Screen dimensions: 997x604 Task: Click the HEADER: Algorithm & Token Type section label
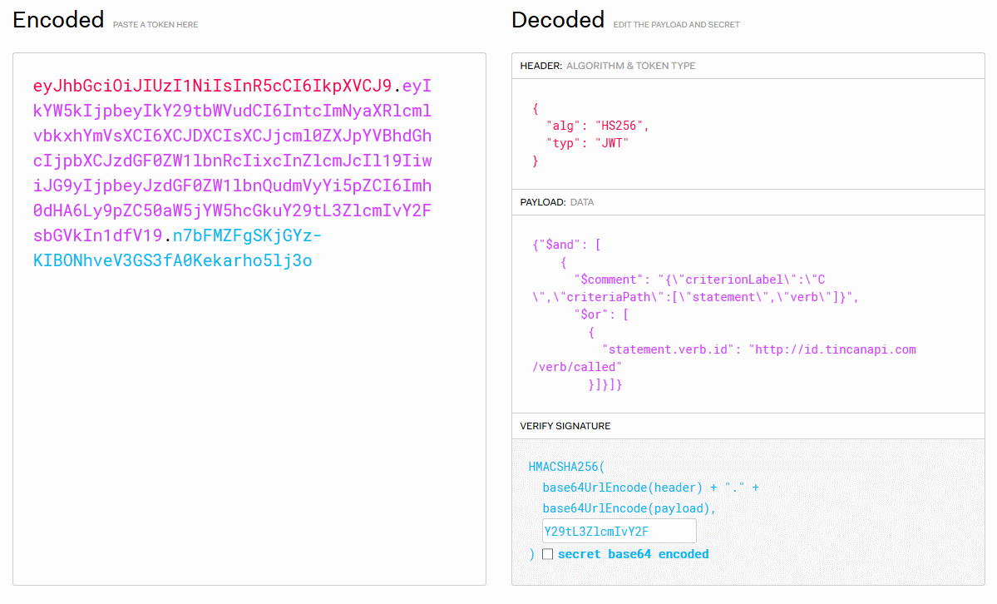point(608,66)
